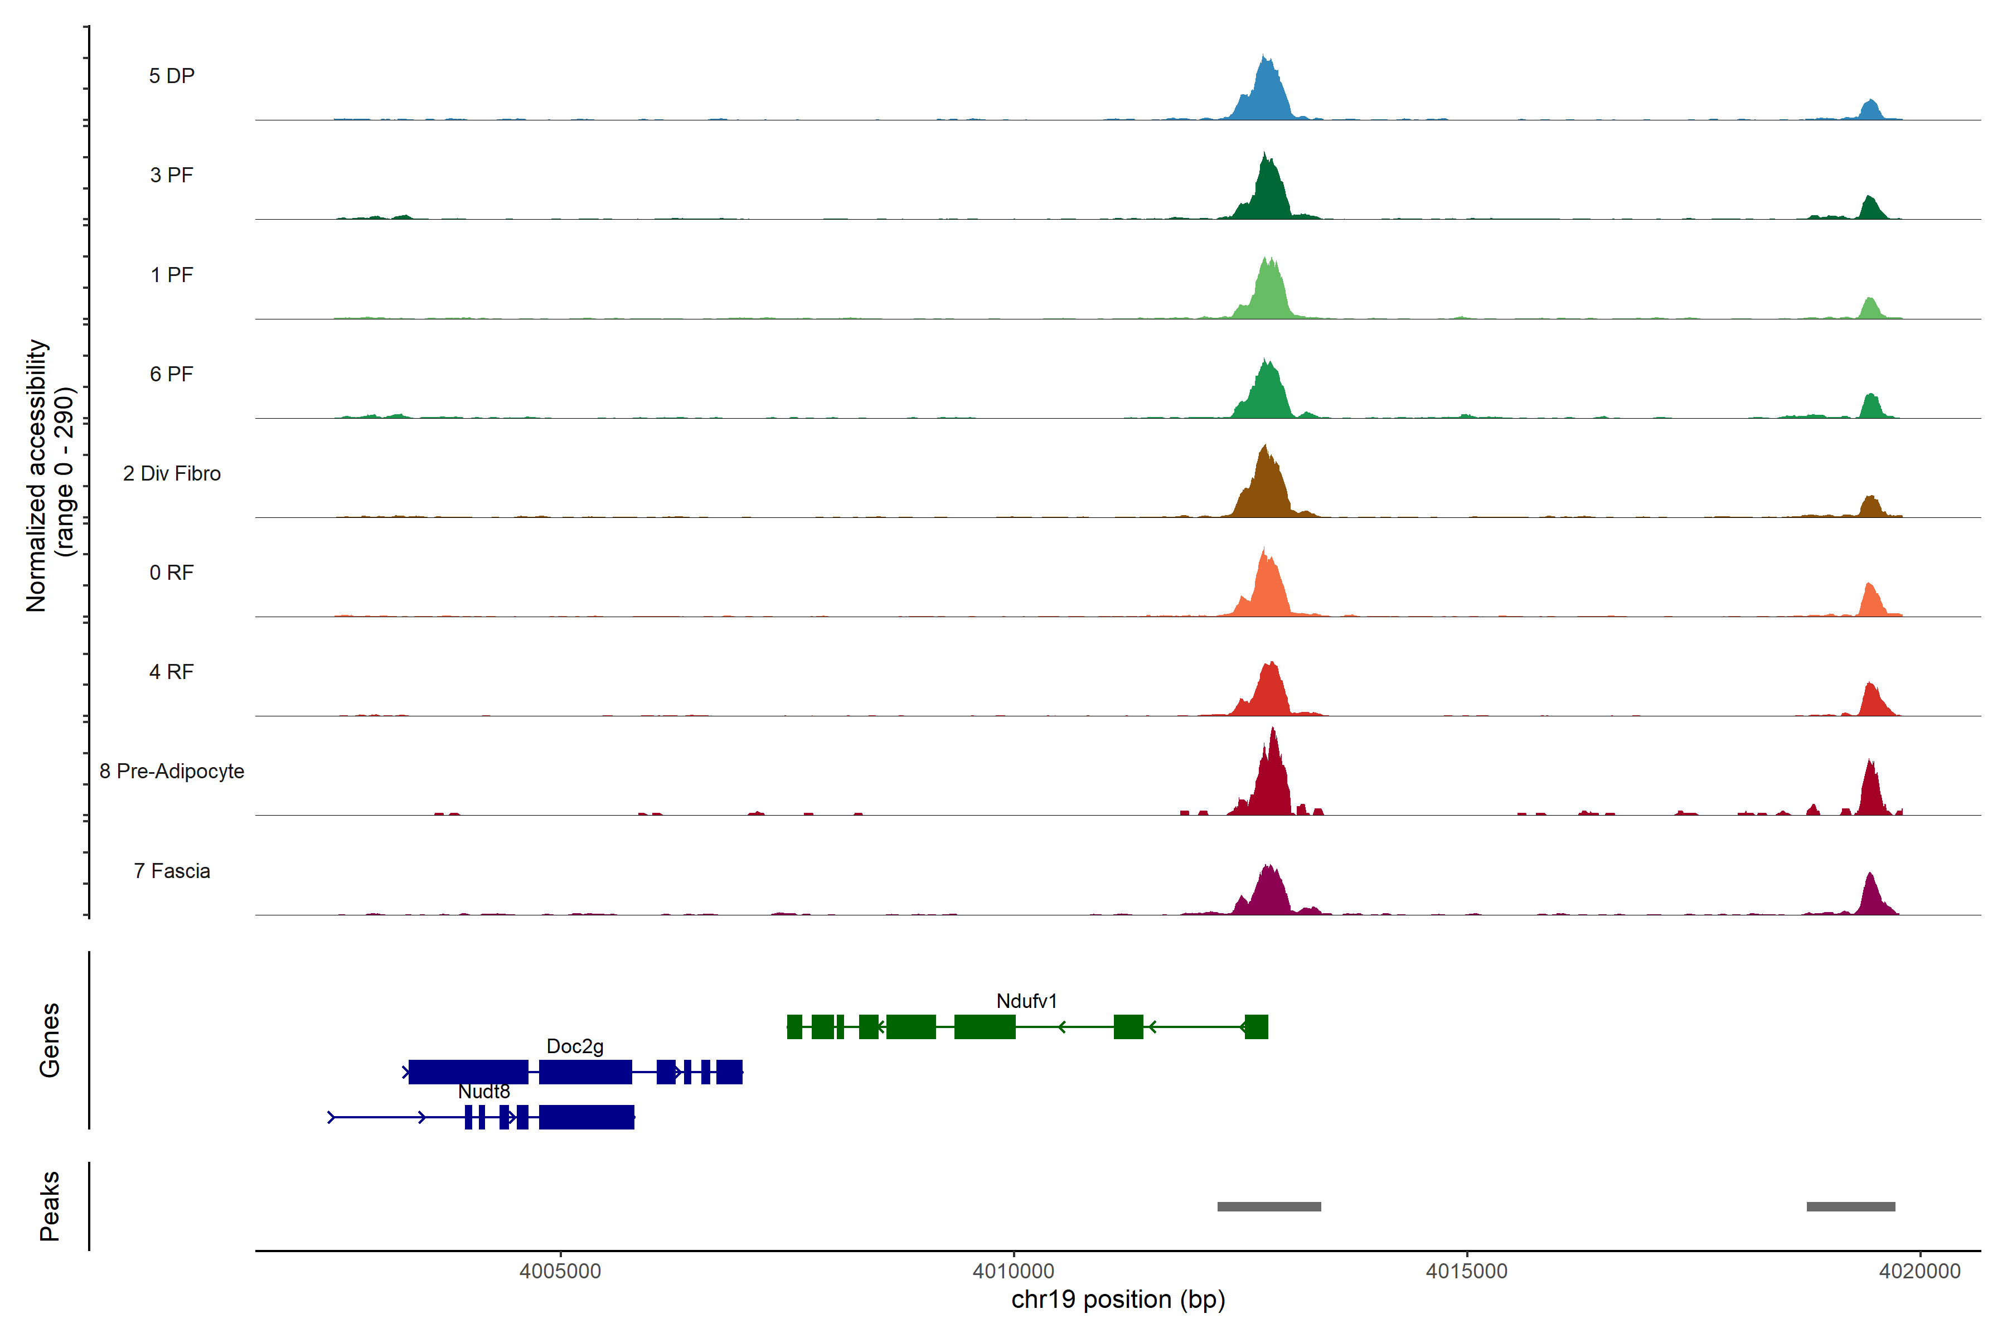Viewport: 2007px width, 1338px height.
Task: Click the Doc2g gene label
Action: [574, 1046]
